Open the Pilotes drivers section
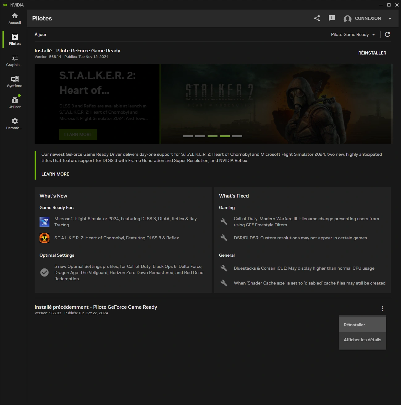Image resolution: width=401 pixels, height=405 pixels. click(x=15, y=39)
